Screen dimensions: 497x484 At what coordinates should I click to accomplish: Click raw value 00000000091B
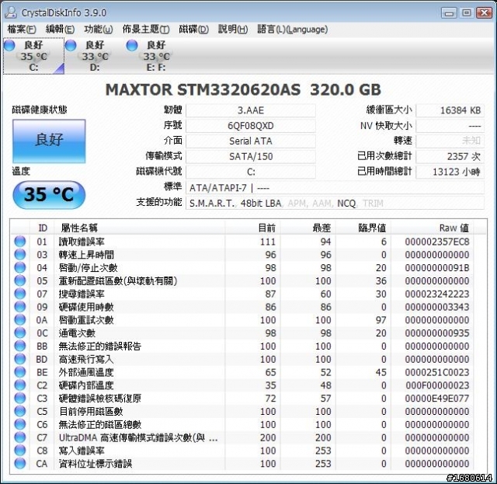pos(437,268)
